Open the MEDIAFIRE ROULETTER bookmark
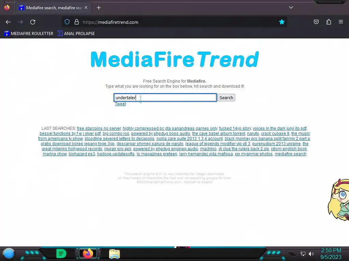Image resolution: width=349 pixels, height=261 pixels. click(x=29, y=34)
